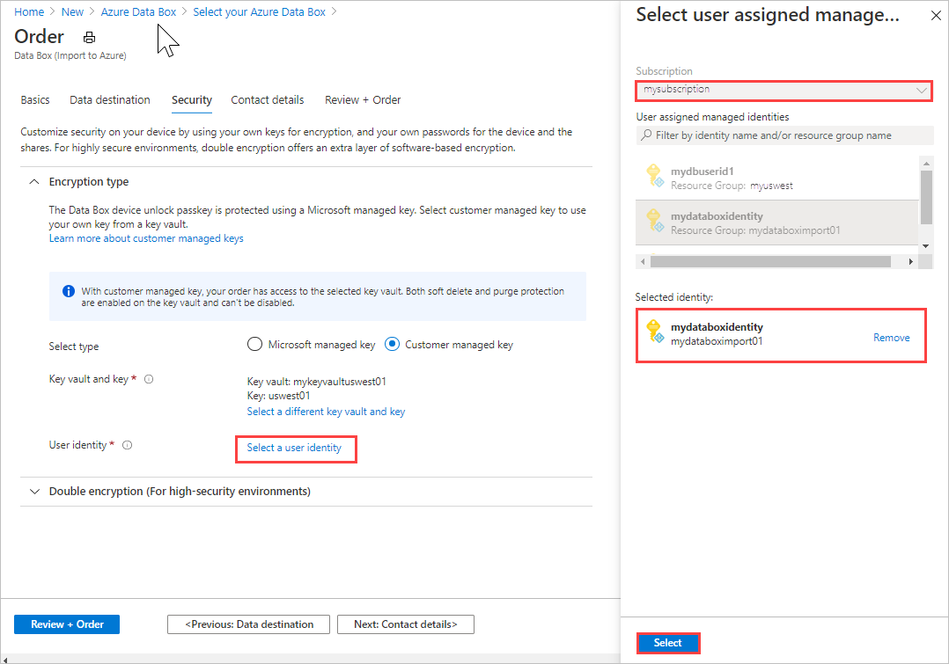Click the info icon beside User identity
Screen dimensions: 949x664
(x=127, y=445)
